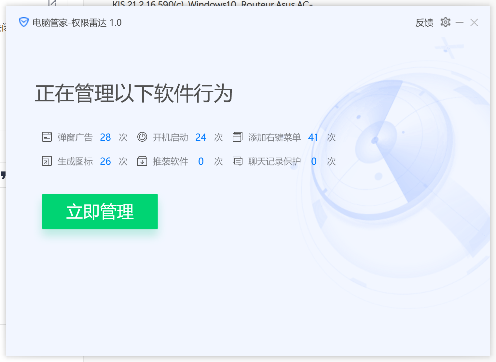Click the 添加右键菜单 icon

238,137
